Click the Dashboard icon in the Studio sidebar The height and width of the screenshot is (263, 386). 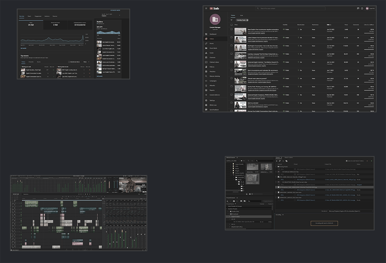coord(207,34)
